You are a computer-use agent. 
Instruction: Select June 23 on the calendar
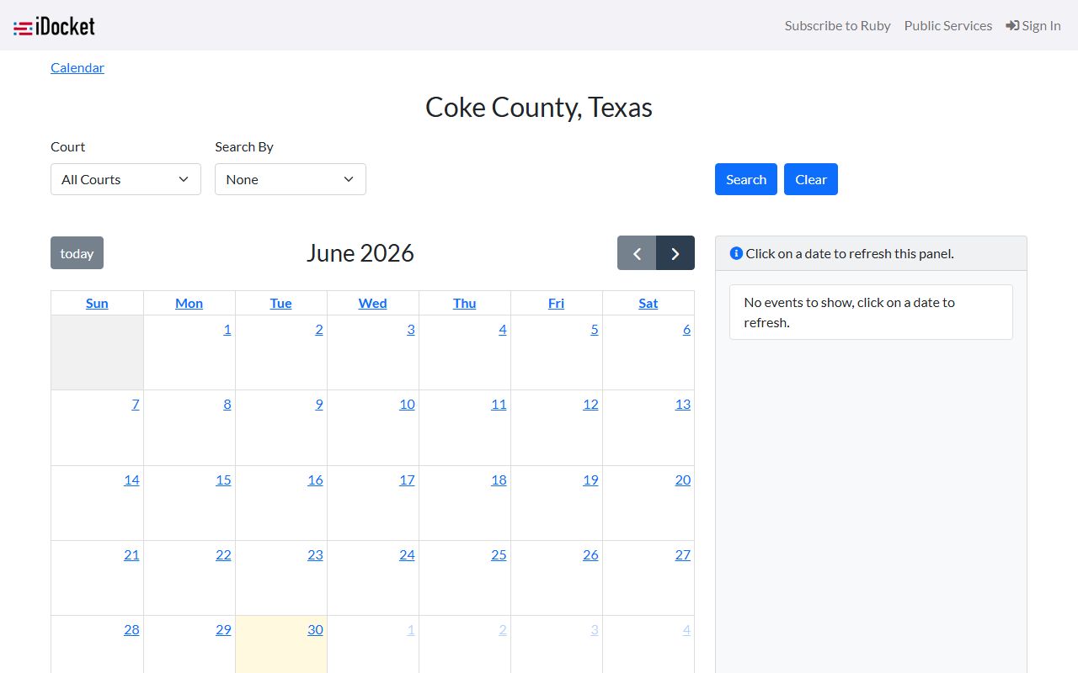point(315,554)
